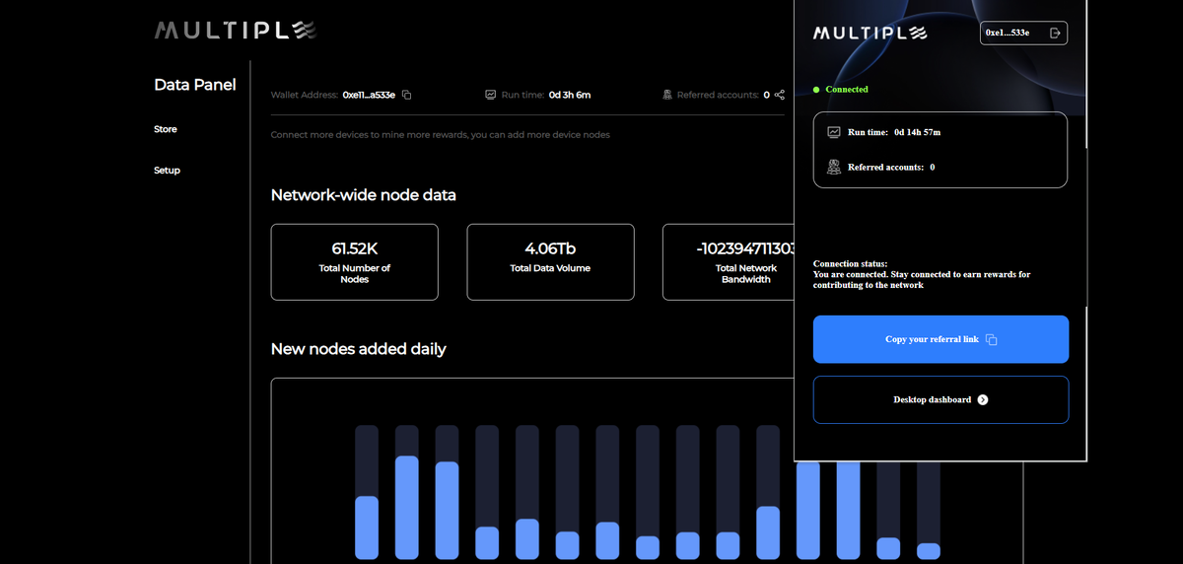Screen dimensions: 1183x564
Task: Click the Referred accounts icon in the extension popup
Action: point(834,167)
